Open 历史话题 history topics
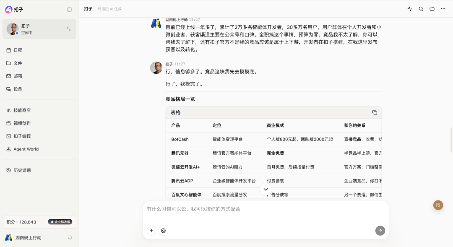Screen dimensions: 453x247 pyautogui.click(x=39, y=170)
